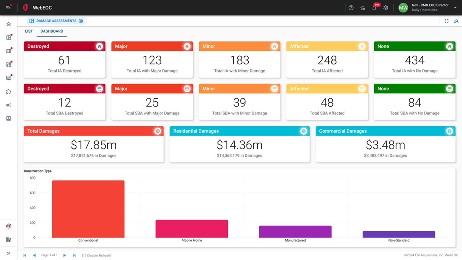Click the globe icon near sidebar bottom

(9, 226)
